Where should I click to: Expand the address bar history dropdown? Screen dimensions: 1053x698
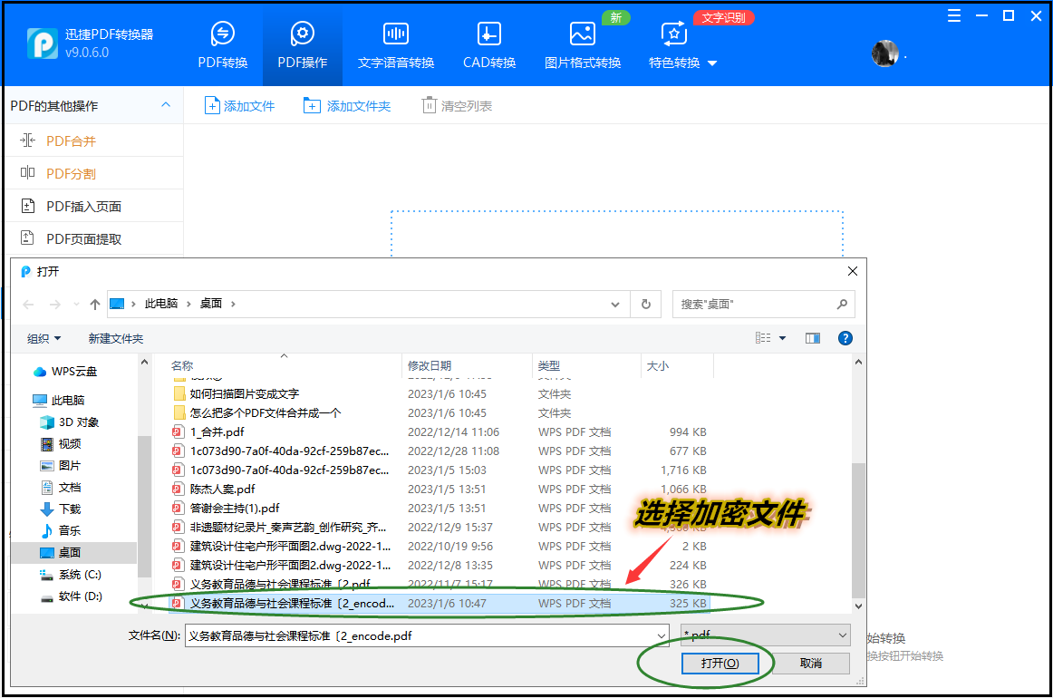[x=614, y=305]
